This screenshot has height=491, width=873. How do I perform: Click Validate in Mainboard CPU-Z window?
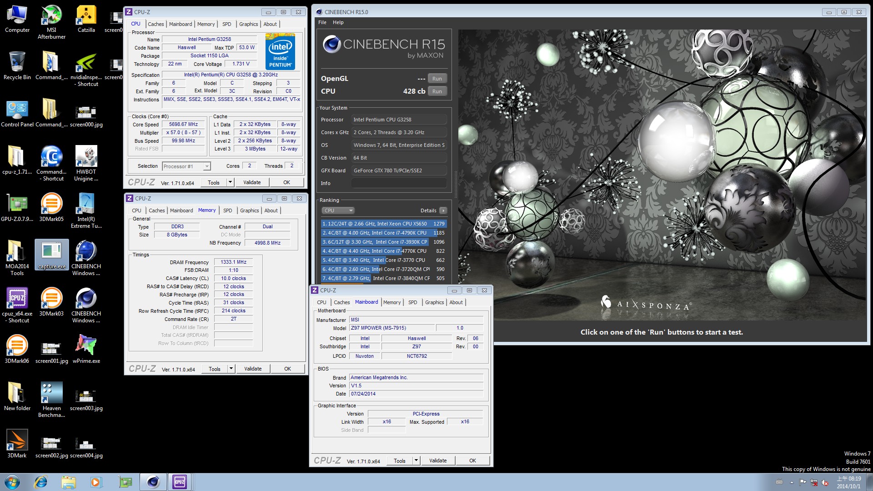pos(438,461)
